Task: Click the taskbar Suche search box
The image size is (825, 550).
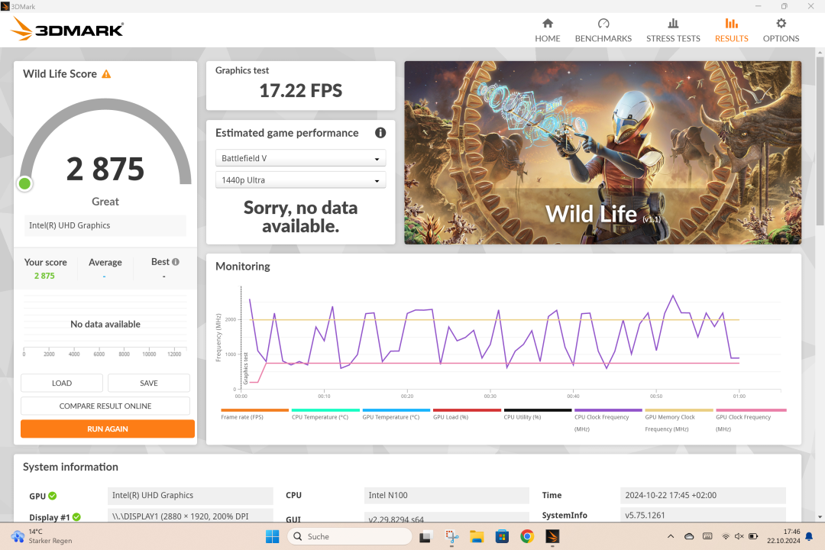Action: coord(349,536)
